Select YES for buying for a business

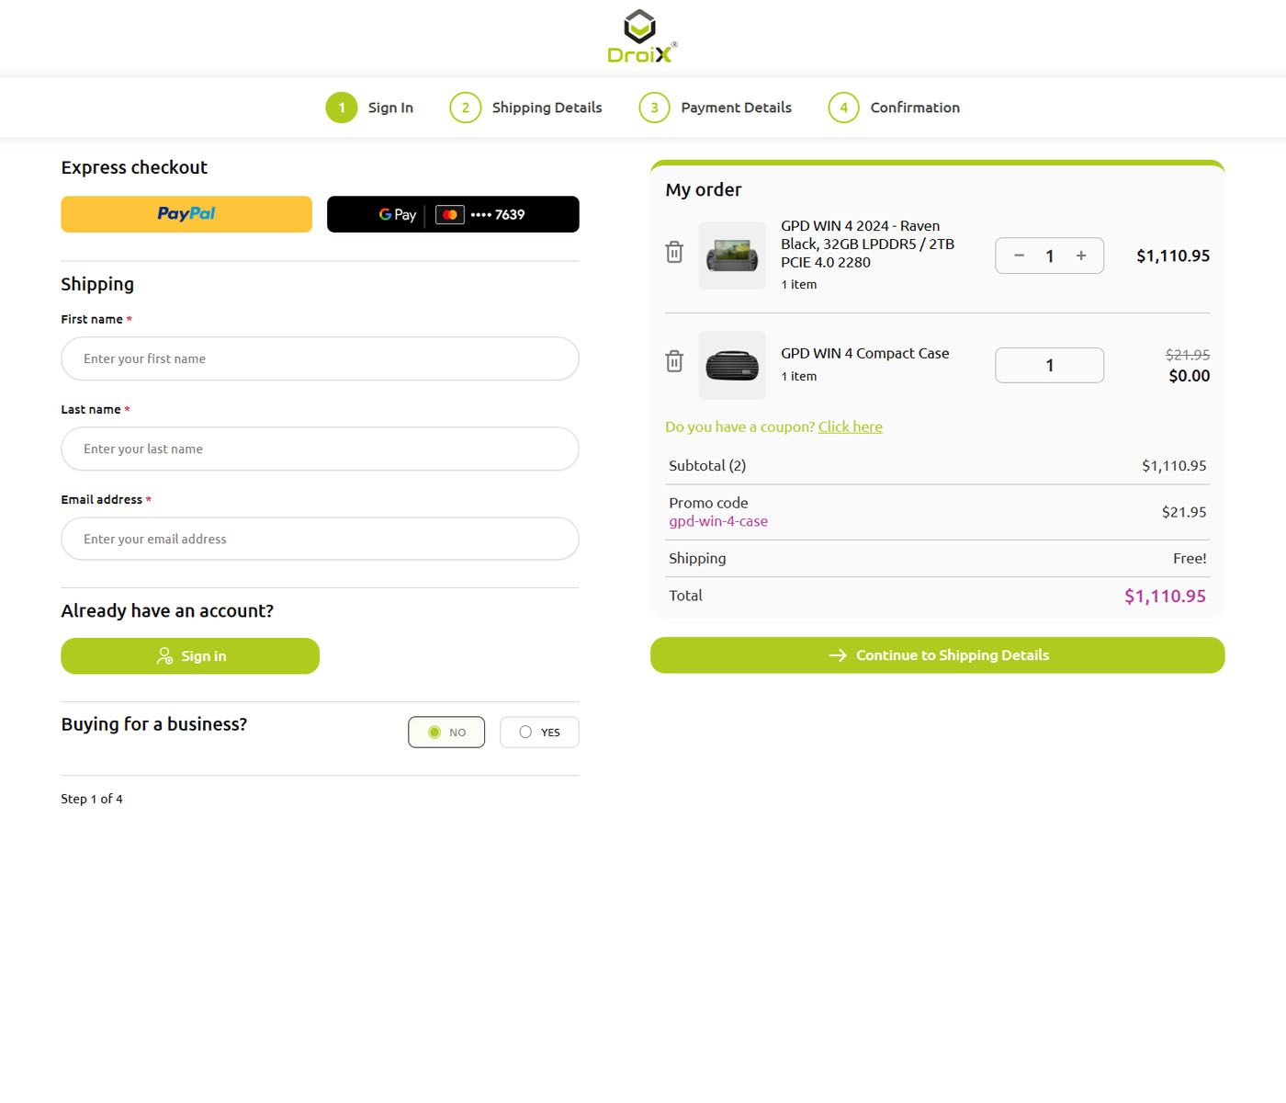pyautogui.click(x=539, y=733)
